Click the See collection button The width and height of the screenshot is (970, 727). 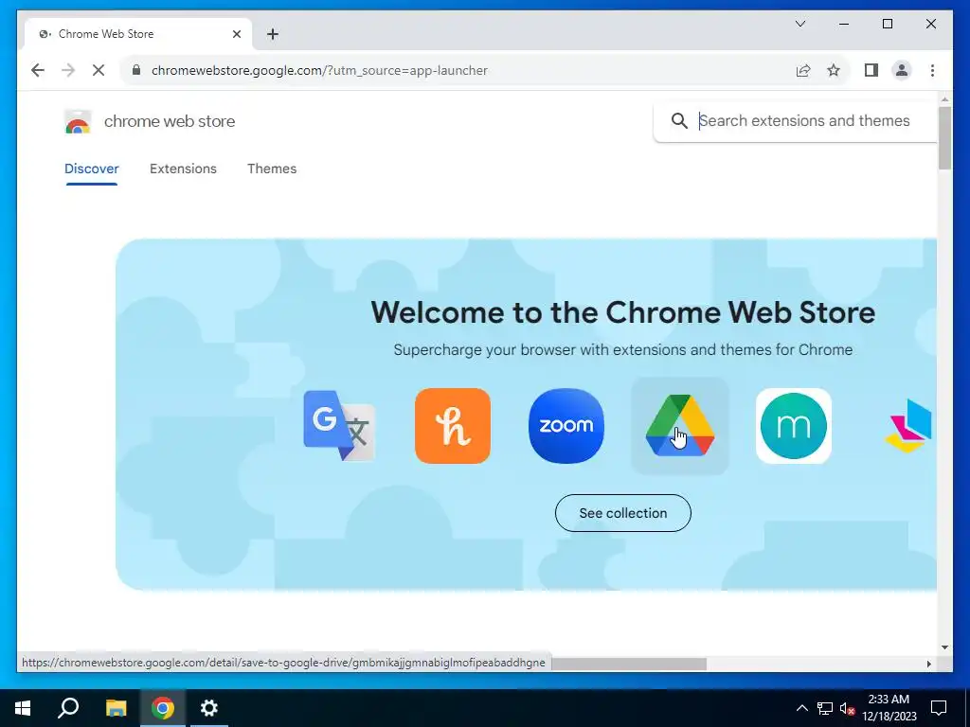623,513
